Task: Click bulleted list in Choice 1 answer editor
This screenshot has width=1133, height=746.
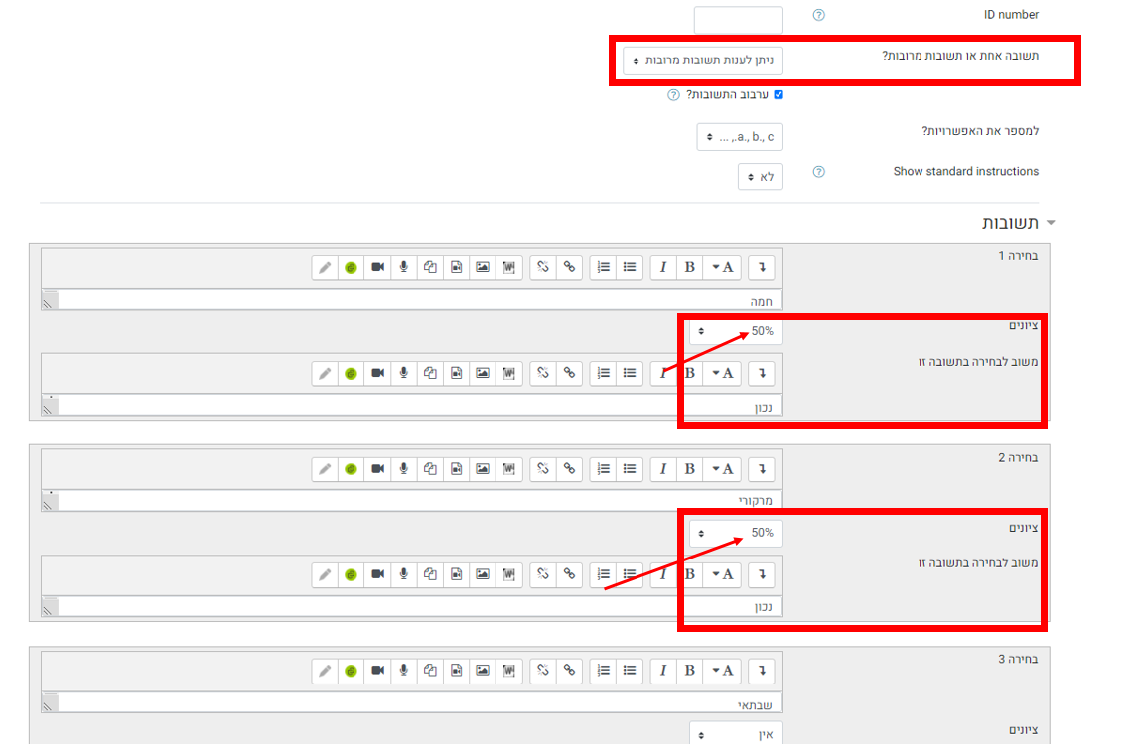Action: 630,267
